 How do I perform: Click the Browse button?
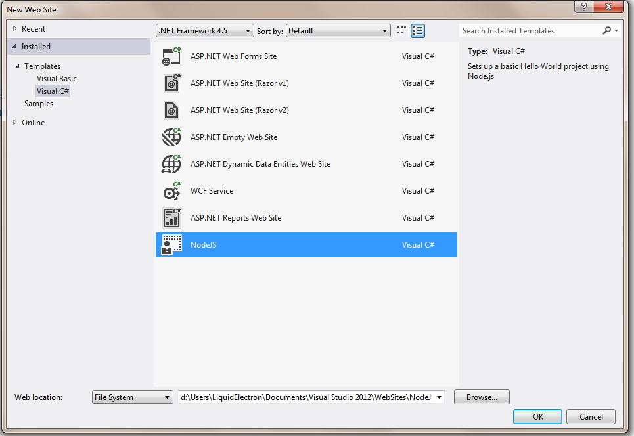pyautogui.click(x=482, y=397)
